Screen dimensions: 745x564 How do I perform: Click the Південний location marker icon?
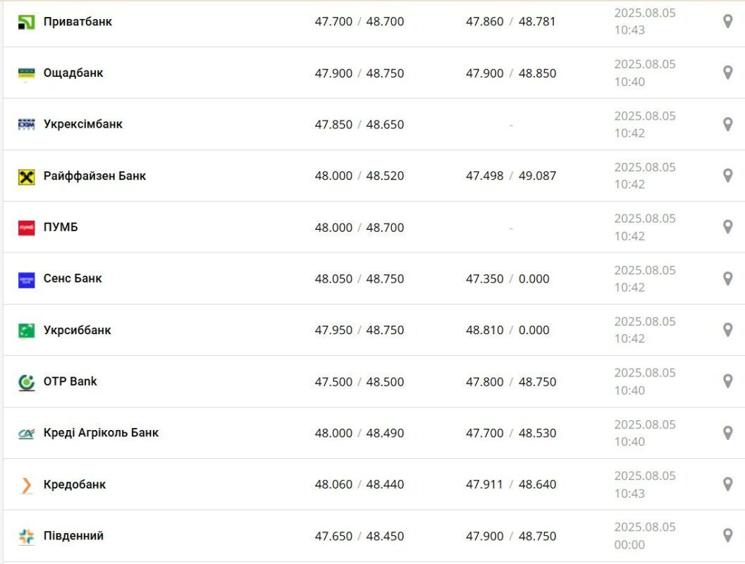point(727,536)
